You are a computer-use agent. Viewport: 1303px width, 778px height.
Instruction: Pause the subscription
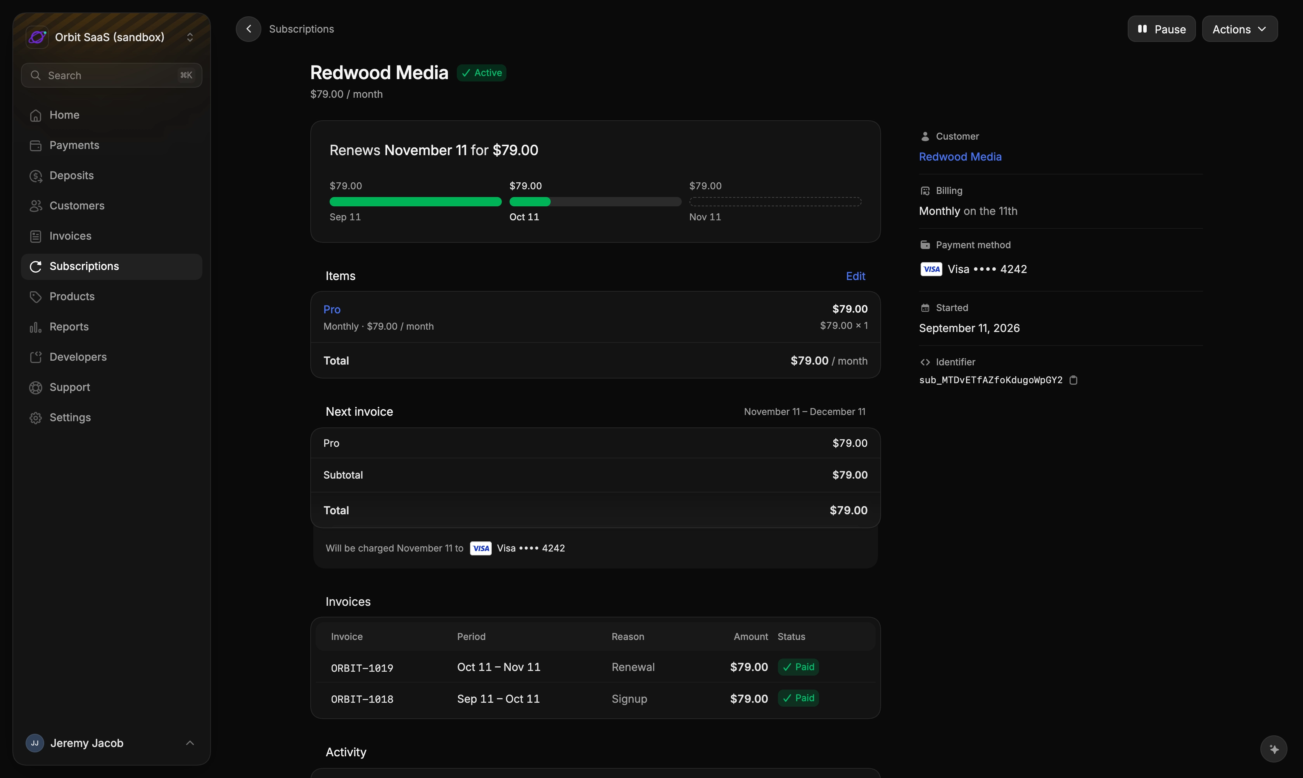tap(1161, 29)
